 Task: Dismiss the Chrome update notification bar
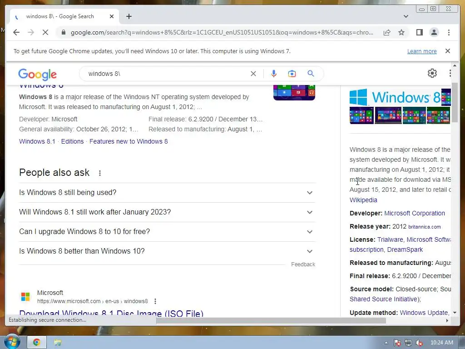point(447,51)
